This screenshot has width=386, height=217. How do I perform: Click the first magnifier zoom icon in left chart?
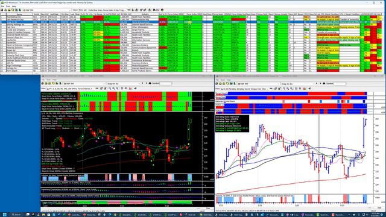coord(110,89)
